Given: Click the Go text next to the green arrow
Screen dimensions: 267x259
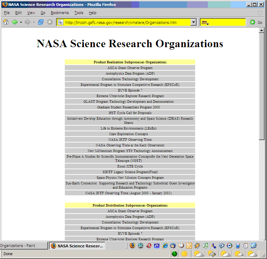Looking at the screenshot, I should [260, 23].
